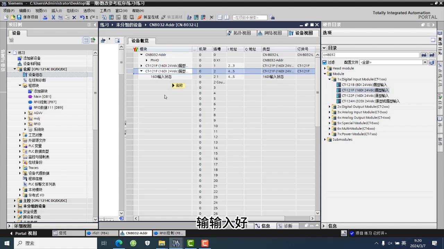The width and height of the screenshot is (444, 249).
Task: Click the new project toolbar icon
Action: [6, 17]
